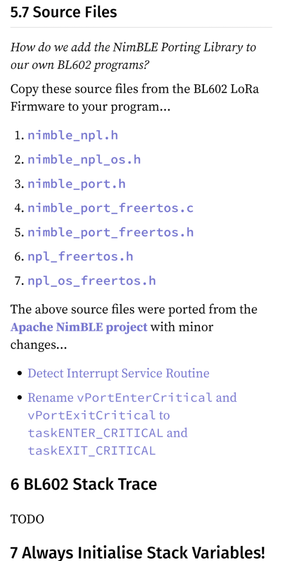
Task: Click the italic NimBLE Porting Library question
Action: (x=133, y=56)
